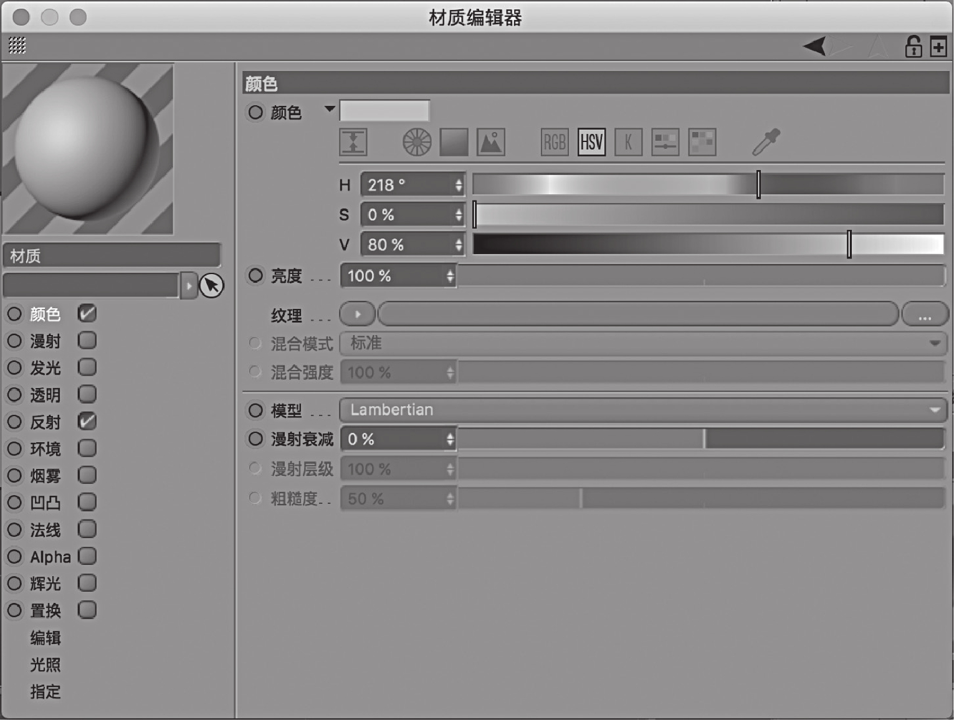Click the H hue gradient slider

coord(708,185)
